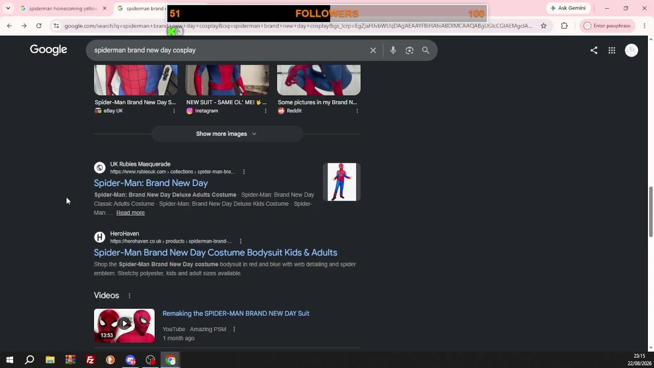
Task: Open the Instagram NEW SUIT - SAME OL' ME post
Action: [226, 102]
